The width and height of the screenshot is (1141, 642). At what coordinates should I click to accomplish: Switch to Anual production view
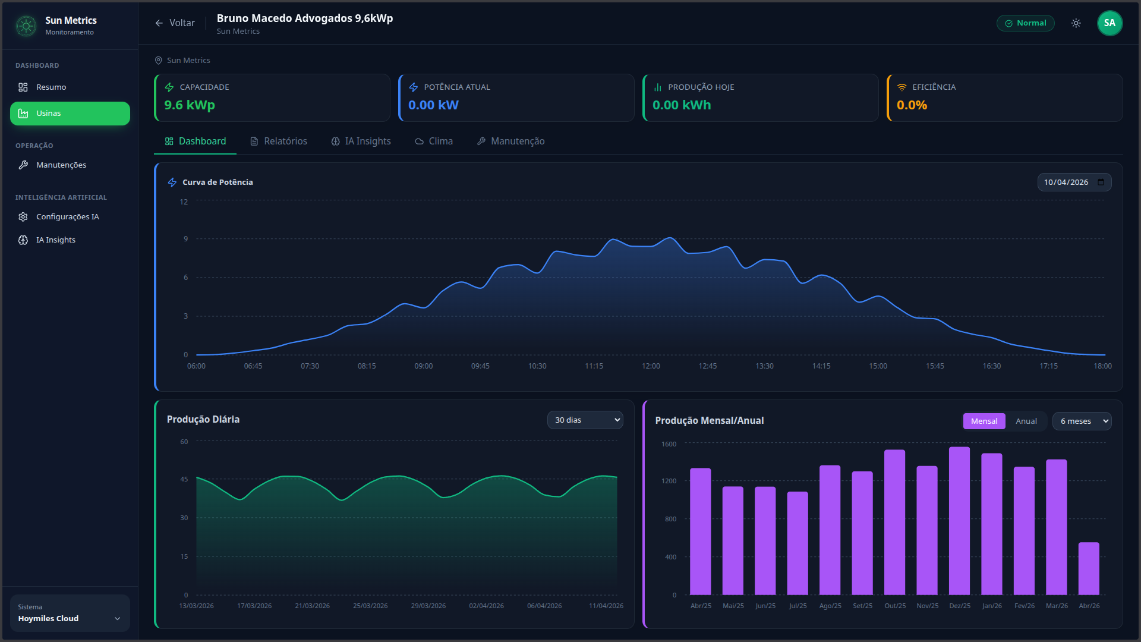pos(1026,421)
